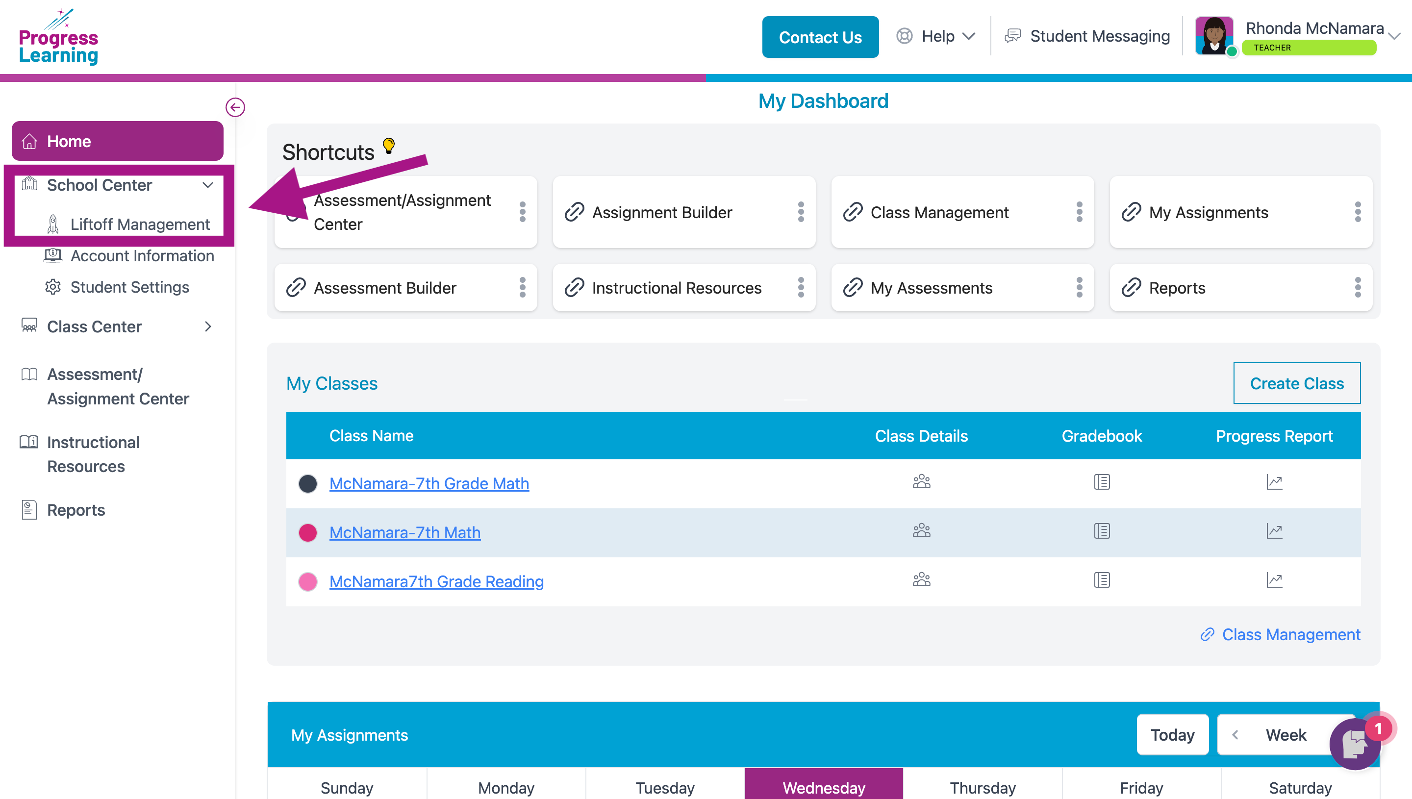Open the chat support bubble
This screenshot has height=799, width=1412.
click(1356, 744)
